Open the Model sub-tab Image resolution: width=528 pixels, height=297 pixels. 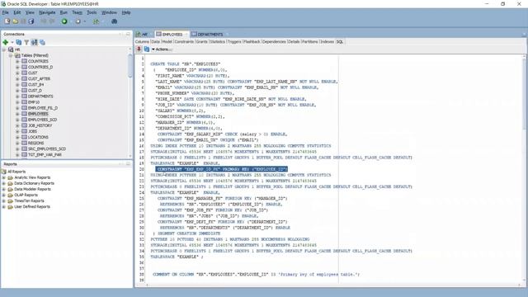[167, 42]
